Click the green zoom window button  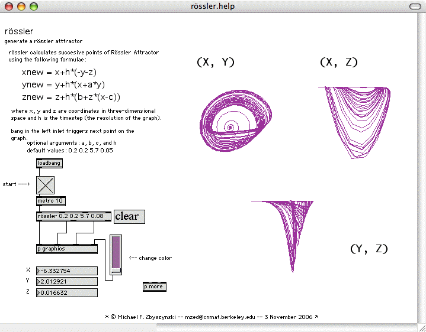pyautogui.click(x=34, y=6)
